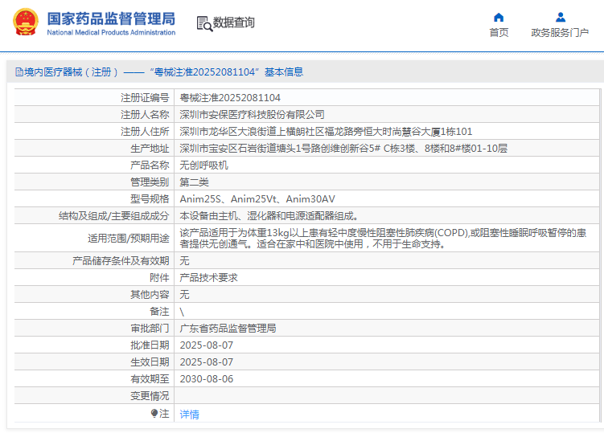604x433 pixels.
Task: Click the approval department 广东省药品监督管理局
Action: point(228,329)
